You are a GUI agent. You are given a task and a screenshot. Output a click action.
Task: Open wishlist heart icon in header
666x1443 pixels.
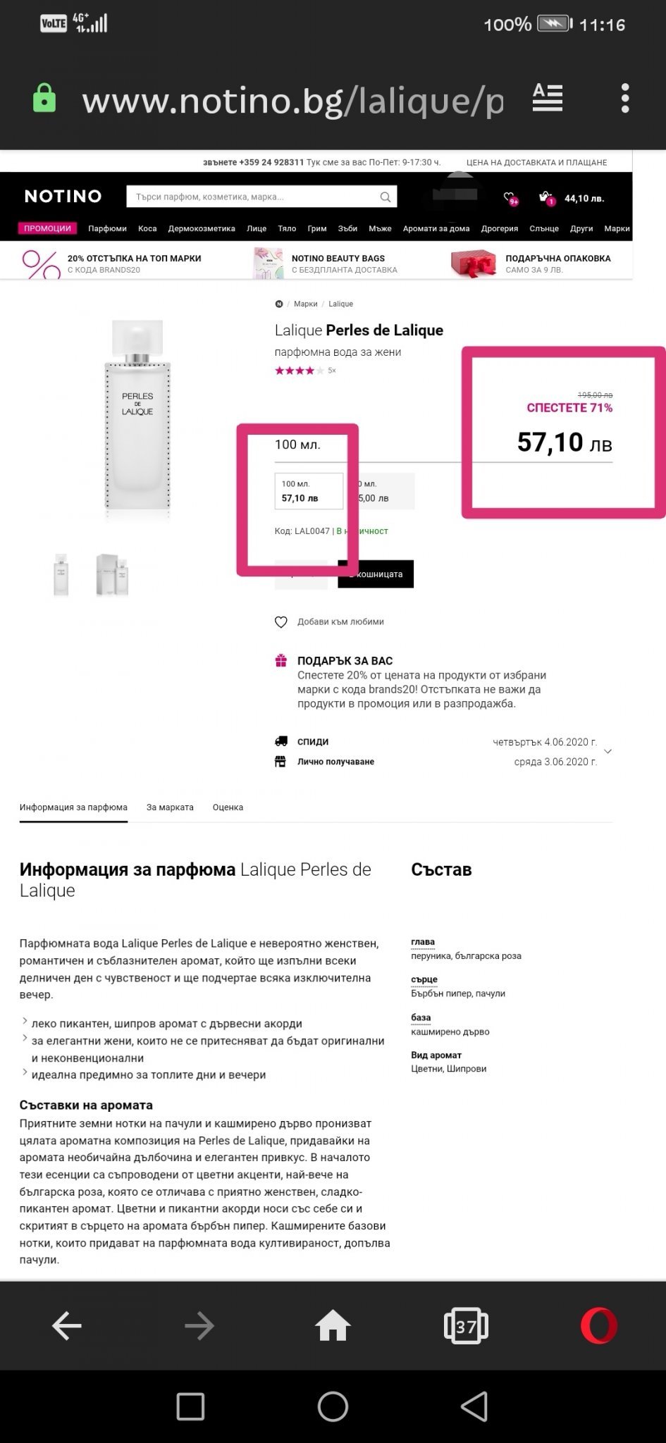click(x=510, y=199)
